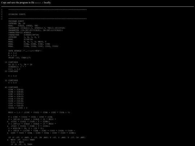195x146 pixels.
Task: Click the 'SINC = SIN(C)' line
Action: (x=16, y=94)
